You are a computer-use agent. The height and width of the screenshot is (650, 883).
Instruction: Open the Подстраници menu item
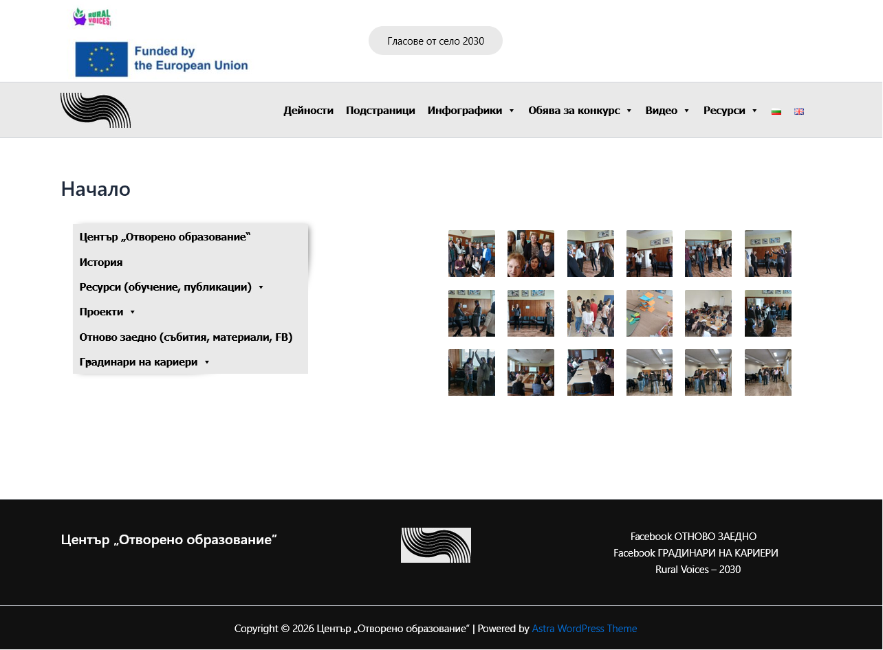coord(380,111)
